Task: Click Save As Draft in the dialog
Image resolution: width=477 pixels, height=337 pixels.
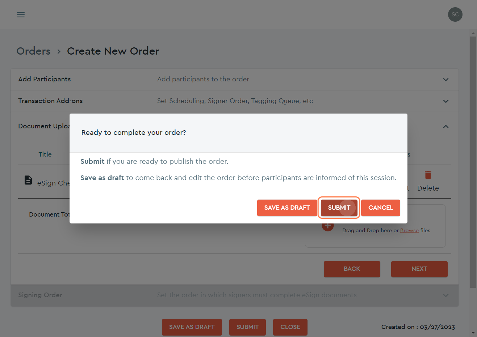Action: [287, 208]
